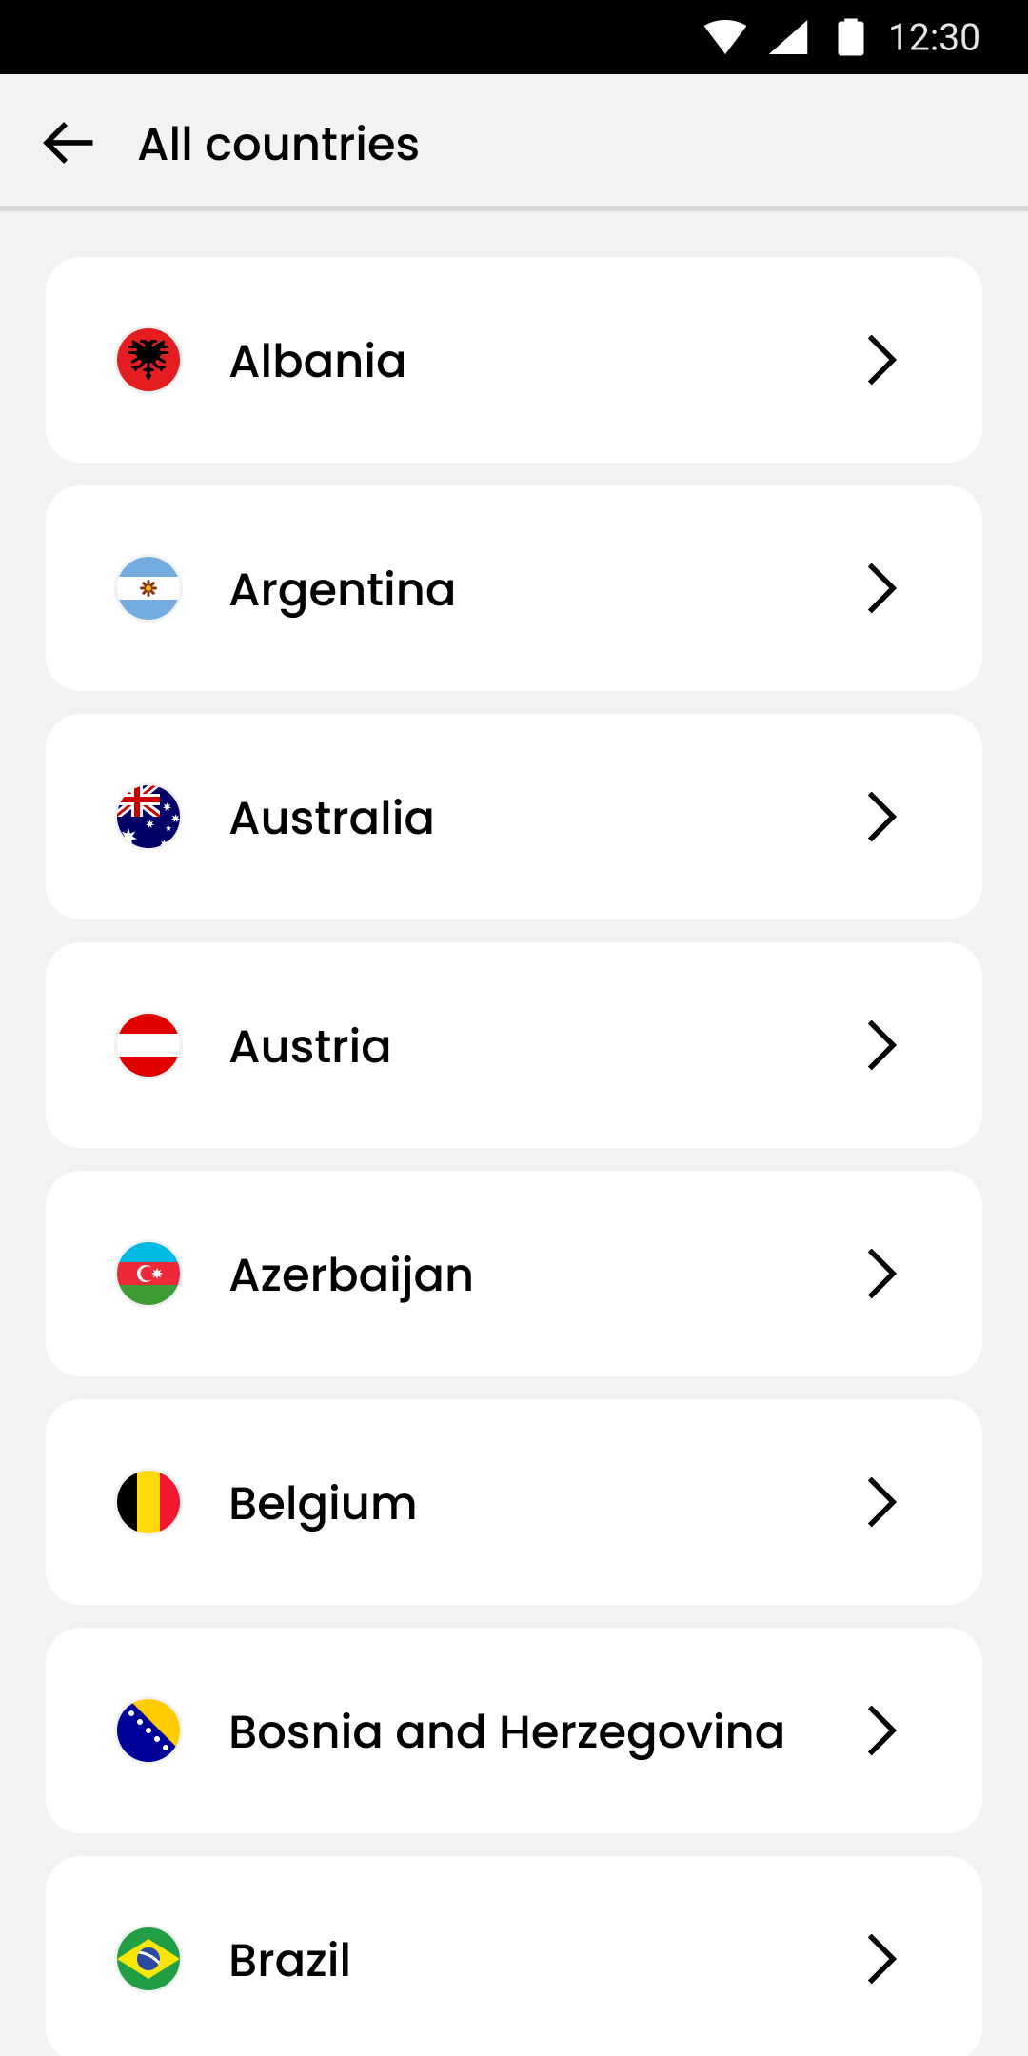Viewport: 1028px width, 2056px height.
Task: Select the Australia country name
Action: click(x=332, y=818)
